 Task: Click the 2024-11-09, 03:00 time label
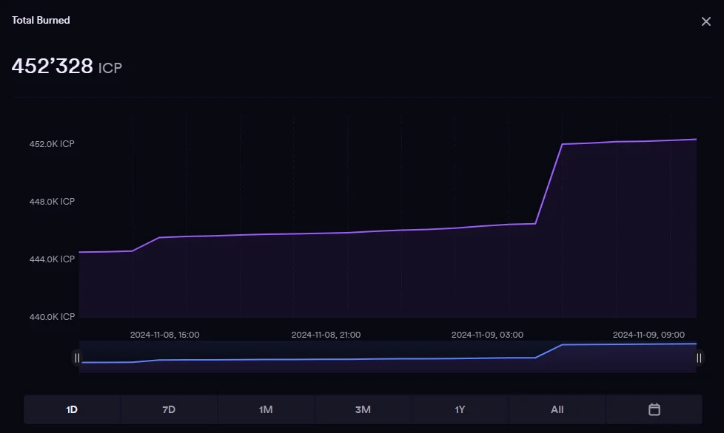(x=487, y=335)
